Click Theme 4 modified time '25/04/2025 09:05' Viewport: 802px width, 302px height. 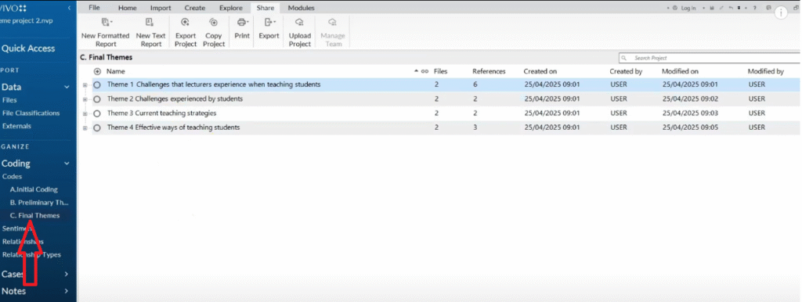pos(690,128)
